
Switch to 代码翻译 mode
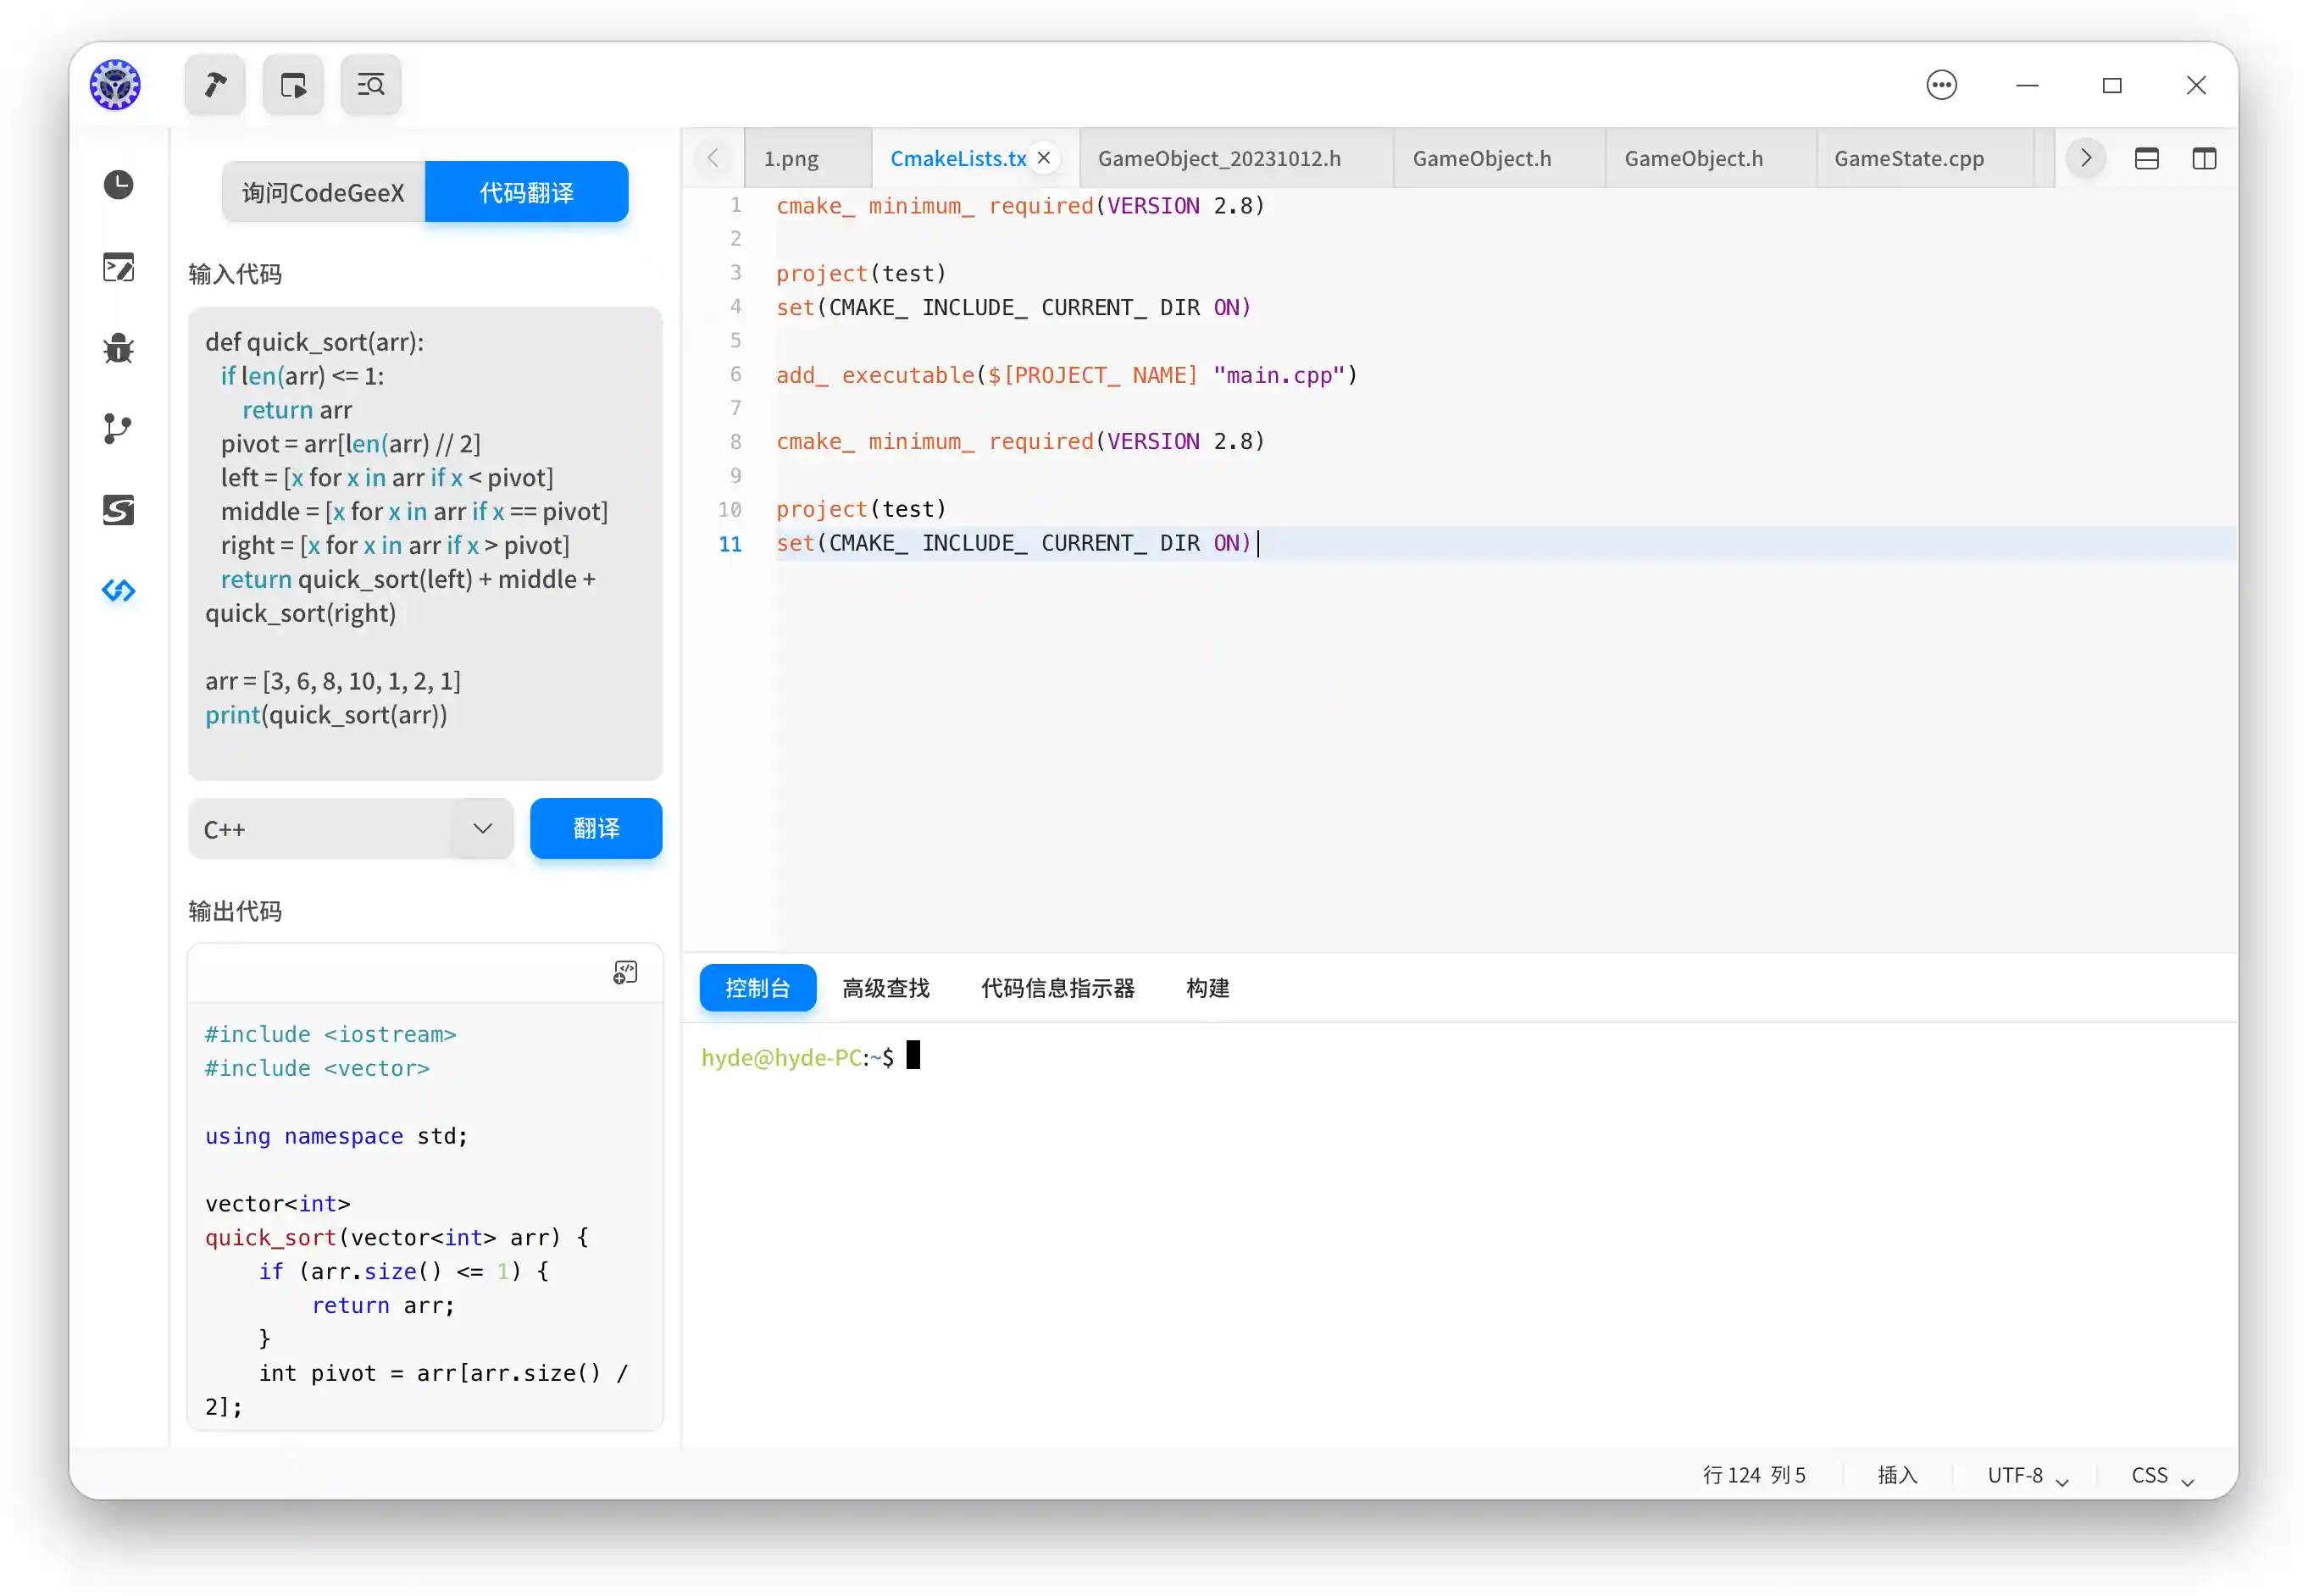click(x=526, y=192)
